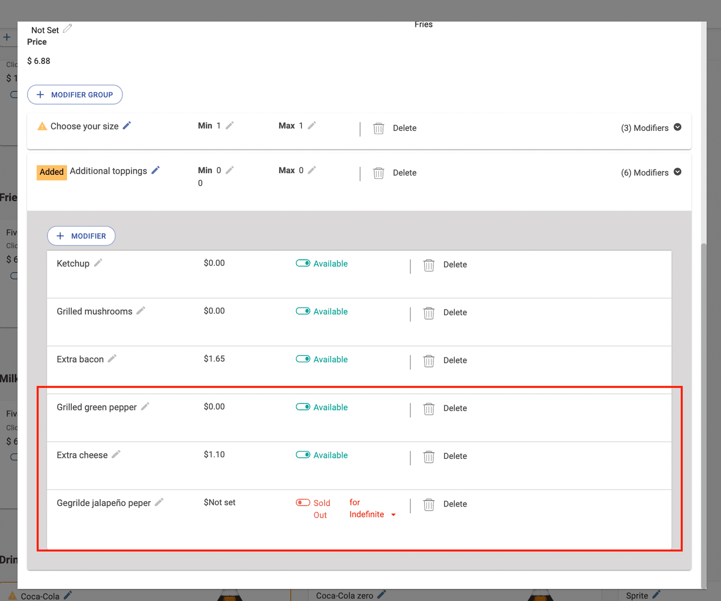721x601 pixels.
Task: Edit Max value of Additional toppings
Action: [x=312, y=170]
